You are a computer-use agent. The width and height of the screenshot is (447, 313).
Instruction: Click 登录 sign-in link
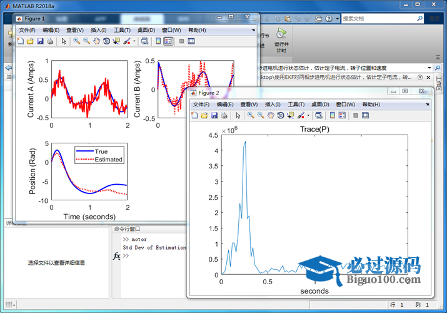coord(434,19)
